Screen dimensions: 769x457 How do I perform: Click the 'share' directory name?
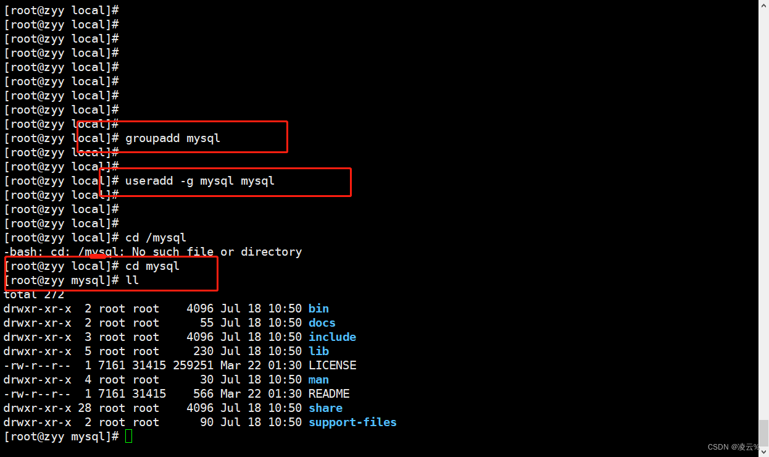pyautogui.click(x=325, y=408)
